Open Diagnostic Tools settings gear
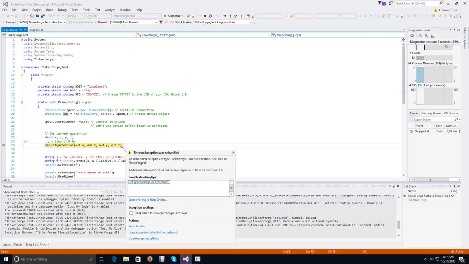469x264 pixels. (x=412, y=35)
